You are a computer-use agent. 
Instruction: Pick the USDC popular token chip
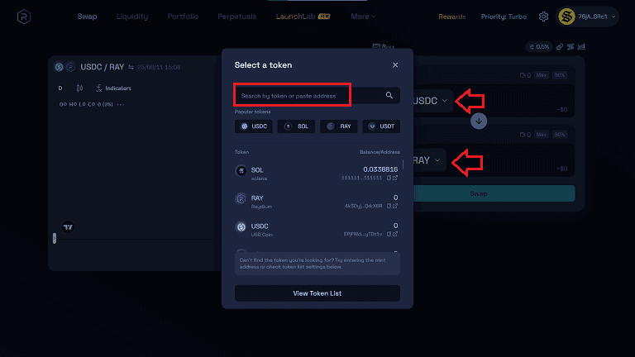pos(254,126)
